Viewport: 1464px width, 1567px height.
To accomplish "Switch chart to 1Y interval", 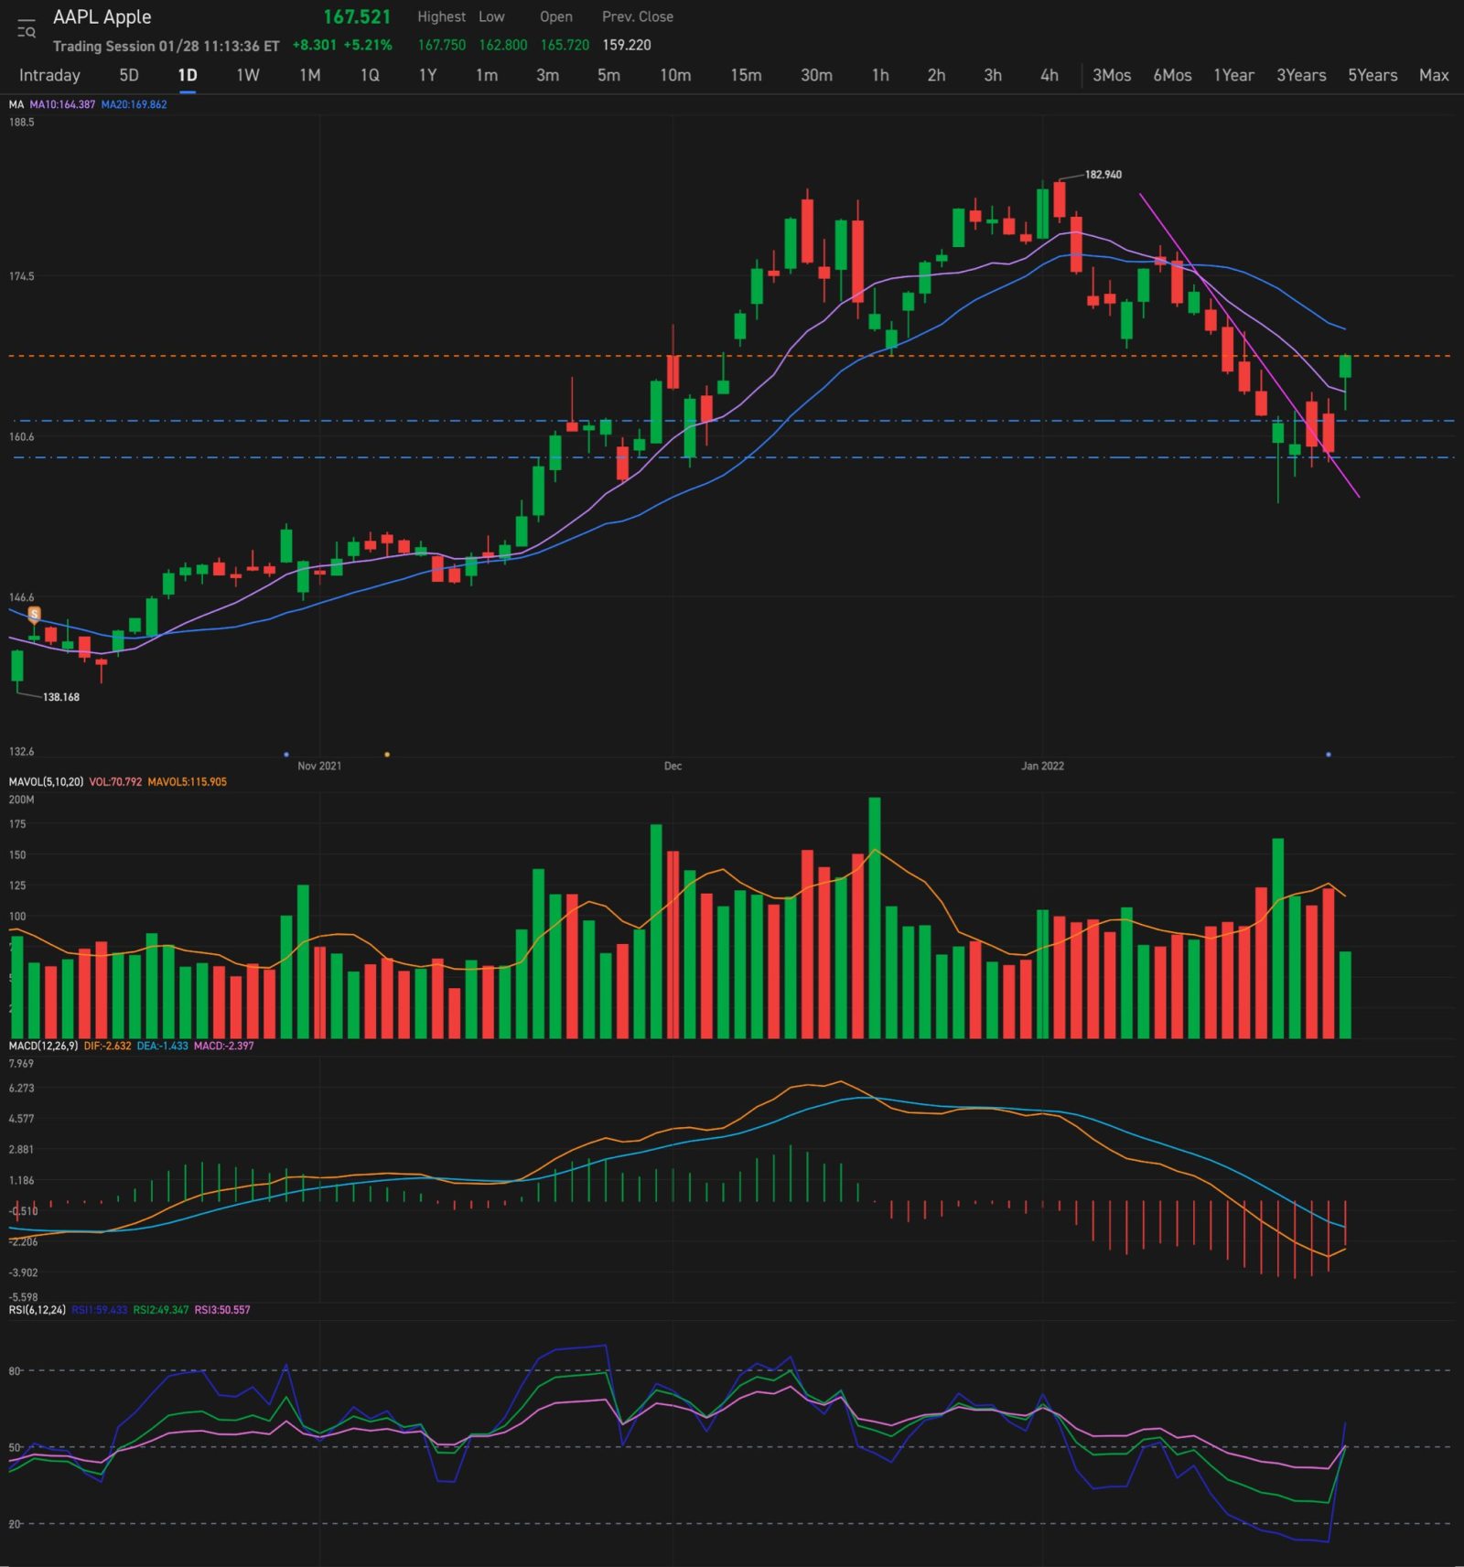I will click(x=427, y=75).
